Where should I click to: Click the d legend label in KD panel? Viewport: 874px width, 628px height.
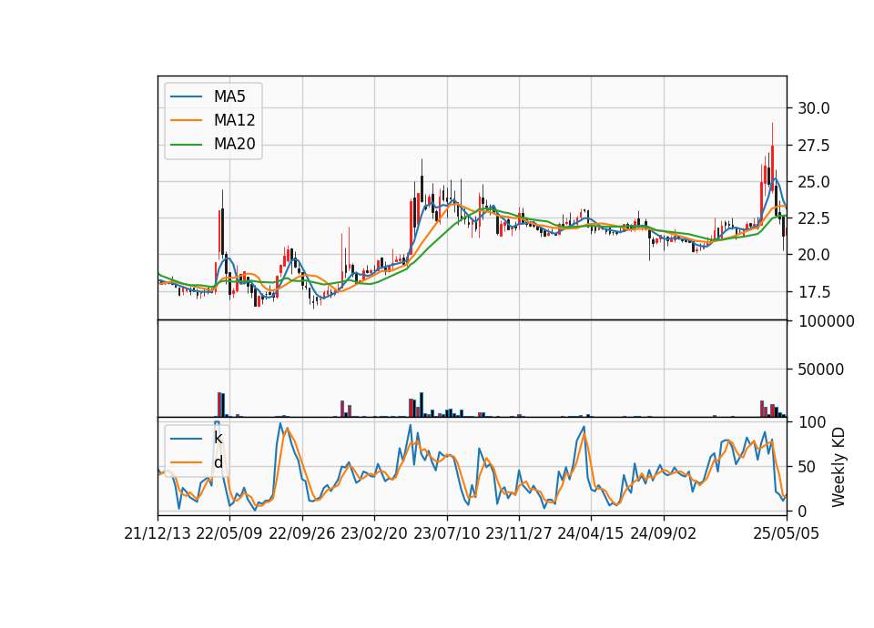pos(218,462)
